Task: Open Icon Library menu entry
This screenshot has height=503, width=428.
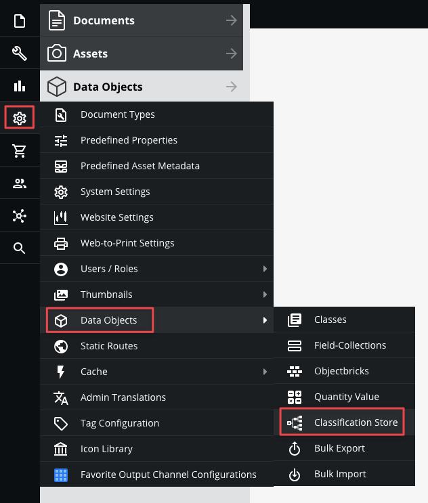Action: 156,448
